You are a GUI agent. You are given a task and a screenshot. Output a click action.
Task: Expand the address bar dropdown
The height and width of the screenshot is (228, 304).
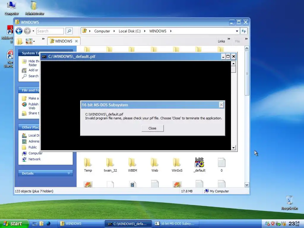[237, 31]
